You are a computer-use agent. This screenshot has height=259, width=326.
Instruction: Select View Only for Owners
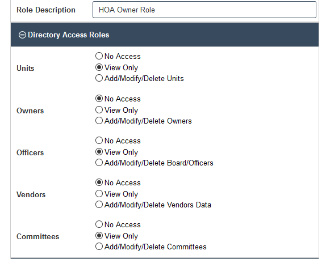pos(99,110)
